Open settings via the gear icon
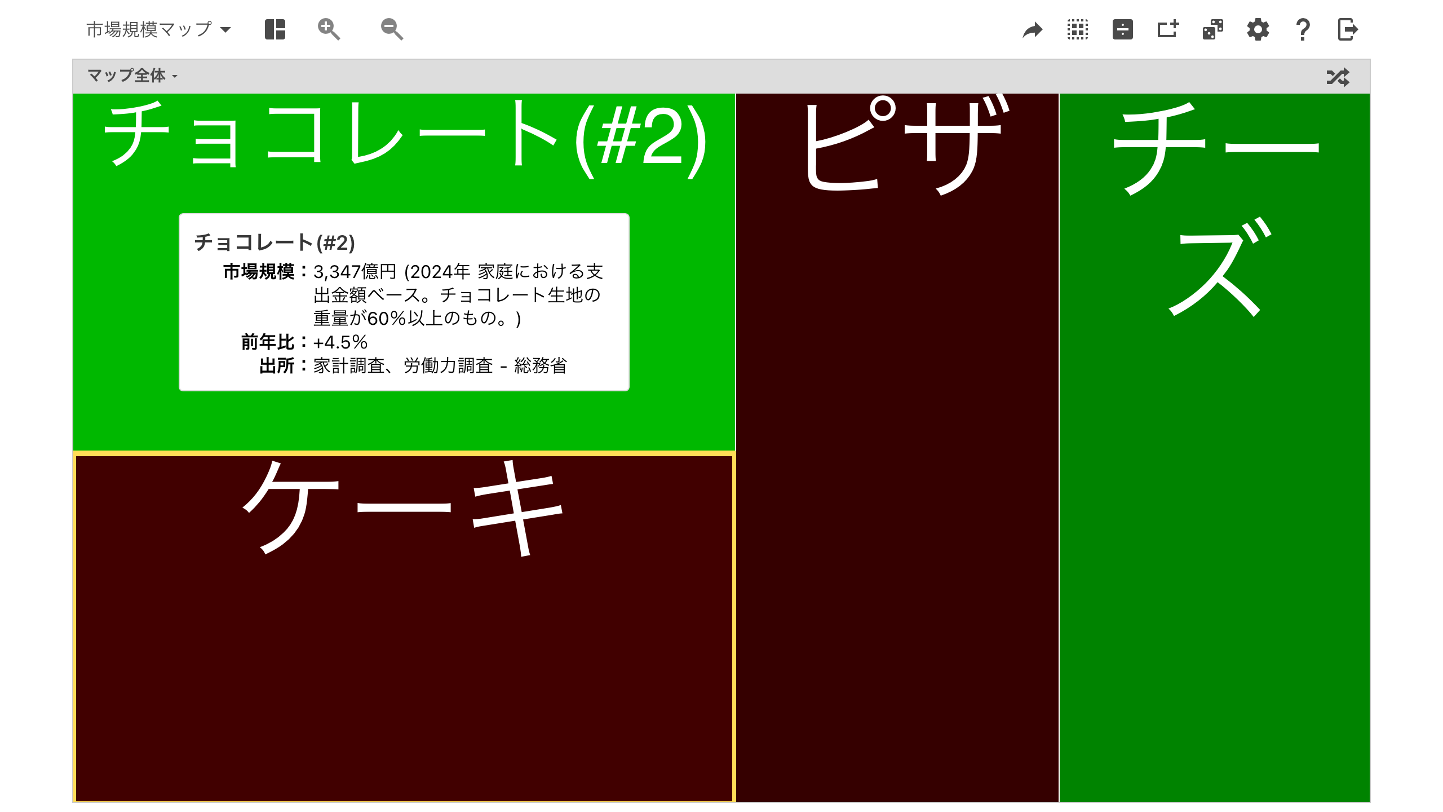Image resolution: width=1443 pixels, height=812 pixels. 1258,29
